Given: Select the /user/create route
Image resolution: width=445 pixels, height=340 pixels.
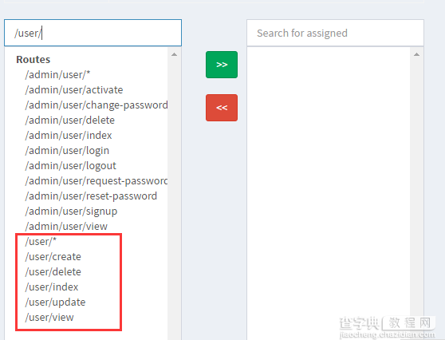Looking at the screenshot, I should coord(53,256).
